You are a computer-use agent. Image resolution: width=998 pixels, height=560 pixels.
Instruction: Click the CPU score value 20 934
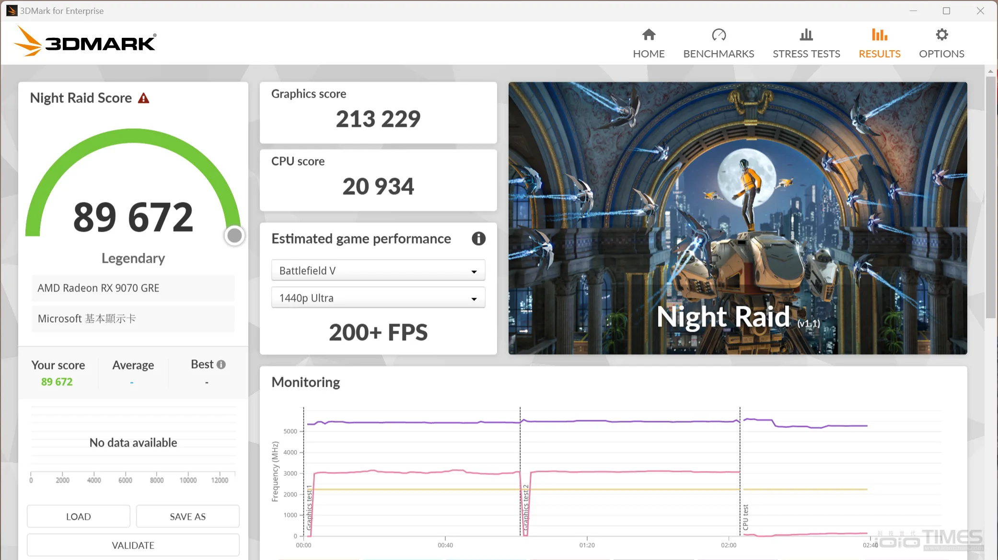click(x=378, y=186)
